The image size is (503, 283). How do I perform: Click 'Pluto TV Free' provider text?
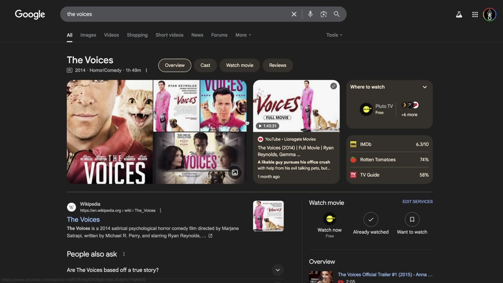click(384, 109)
